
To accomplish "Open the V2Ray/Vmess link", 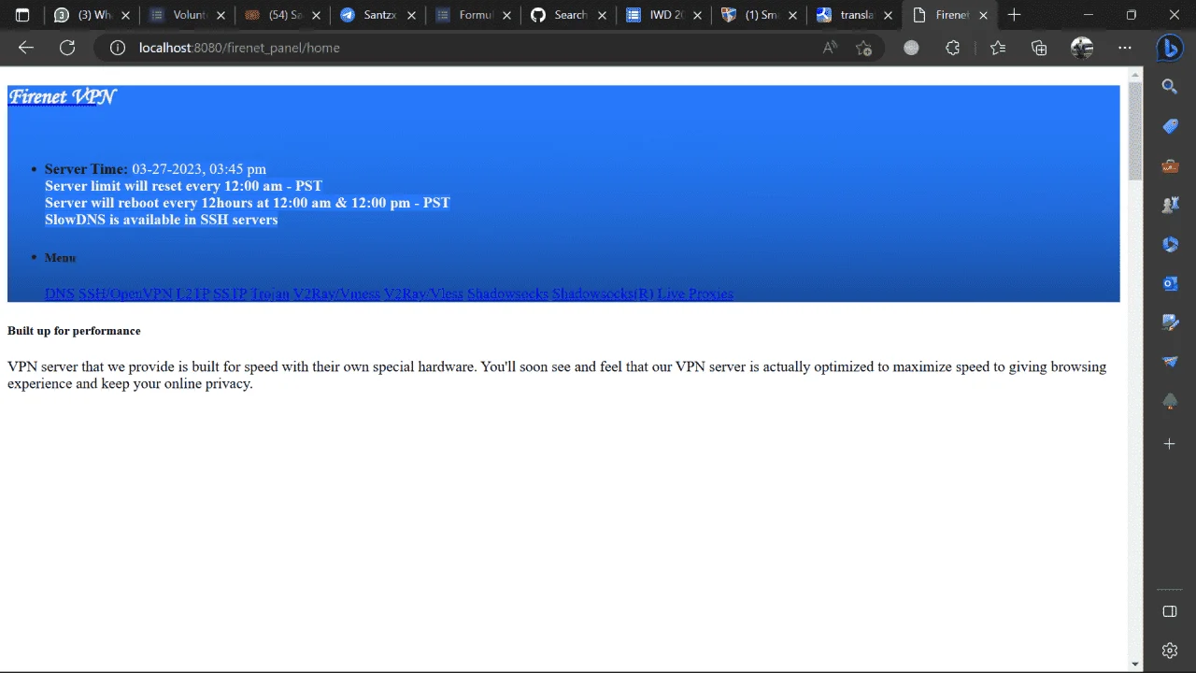I will (336, 294).
